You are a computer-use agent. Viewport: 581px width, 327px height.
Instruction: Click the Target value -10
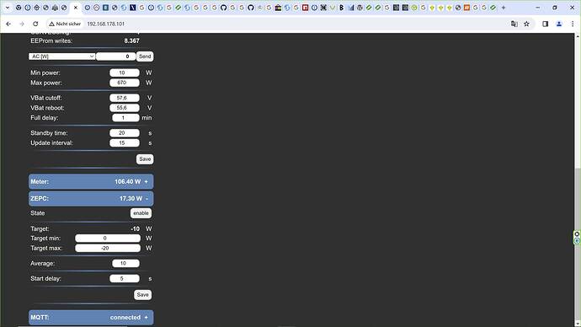pyautogui.click(x=136, y=228)
